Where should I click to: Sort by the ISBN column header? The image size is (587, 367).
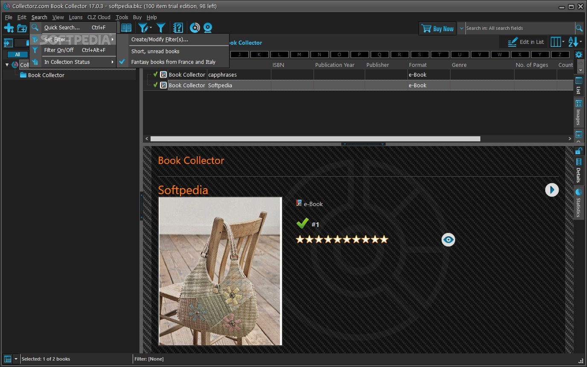point(292,65)
